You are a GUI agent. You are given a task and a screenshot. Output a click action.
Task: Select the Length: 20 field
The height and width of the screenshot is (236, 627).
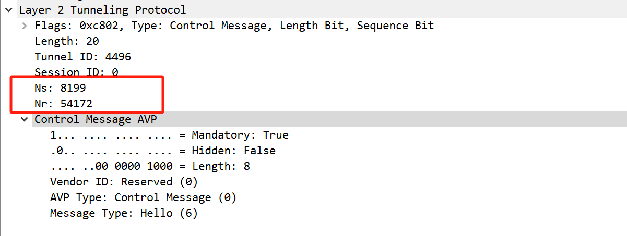tap(67, 41)
